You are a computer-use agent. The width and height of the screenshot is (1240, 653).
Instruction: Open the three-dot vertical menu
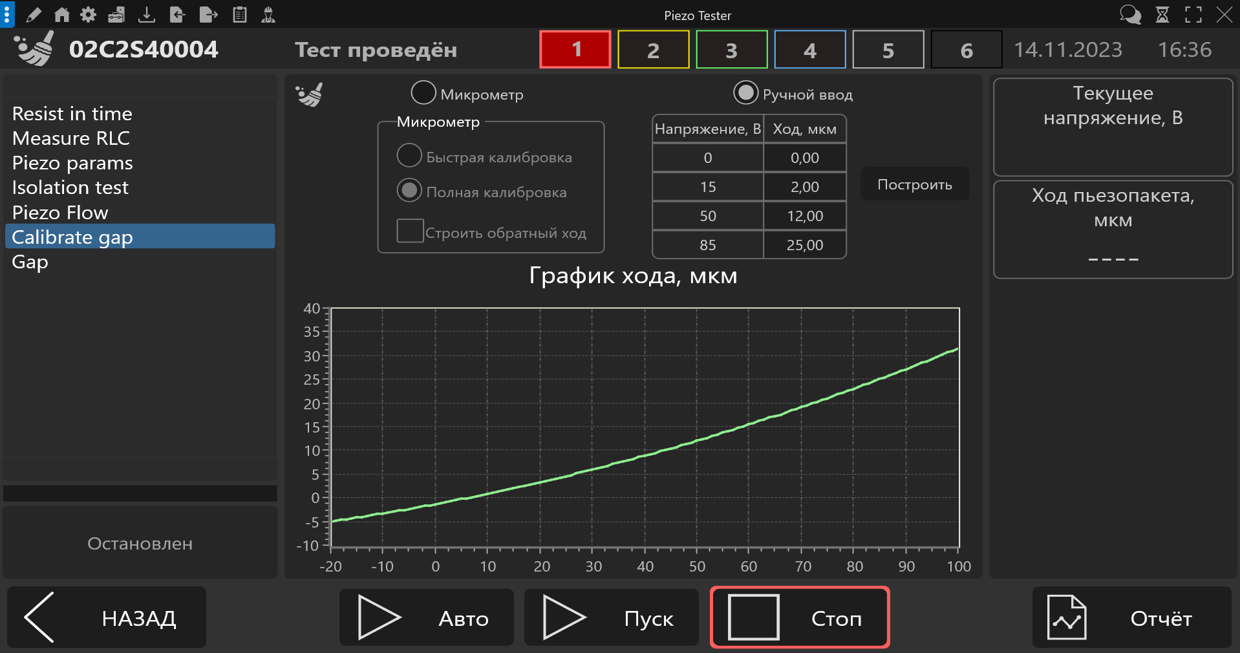click(6, 14)
